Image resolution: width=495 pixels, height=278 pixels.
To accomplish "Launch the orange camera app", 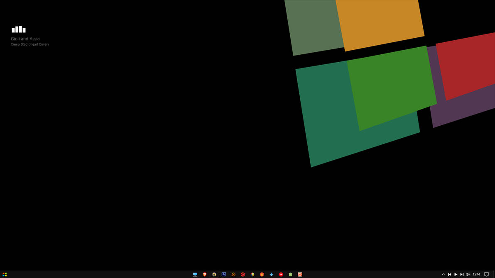I will [300, 274].
